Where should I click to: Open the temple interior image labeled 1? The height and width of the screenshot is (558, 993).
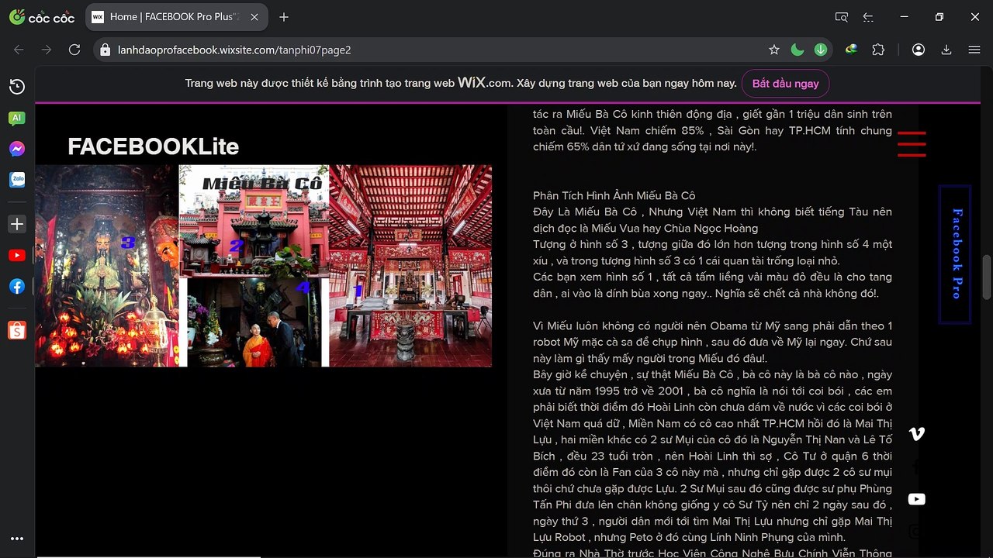point(410,266)
